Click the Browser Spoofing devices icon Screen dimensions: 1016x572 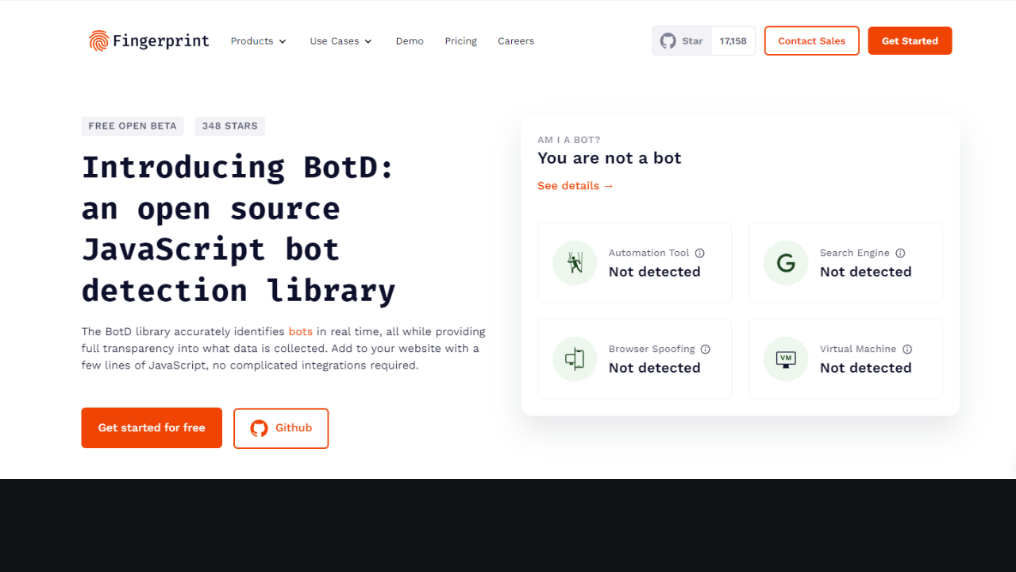click(x=575, y=359)
